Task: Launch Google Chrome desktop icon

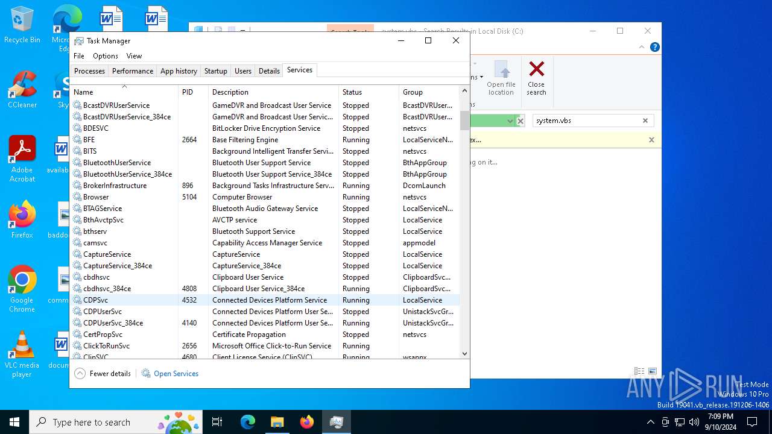Action: point(22,289)
